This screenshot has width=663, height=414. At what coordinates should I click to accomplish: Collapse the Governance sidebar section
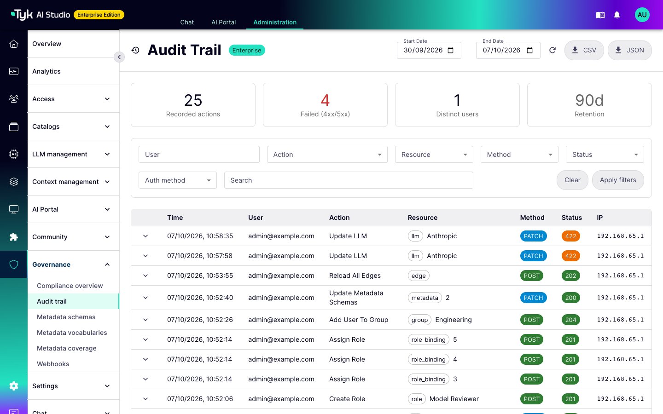coord(73,264)
